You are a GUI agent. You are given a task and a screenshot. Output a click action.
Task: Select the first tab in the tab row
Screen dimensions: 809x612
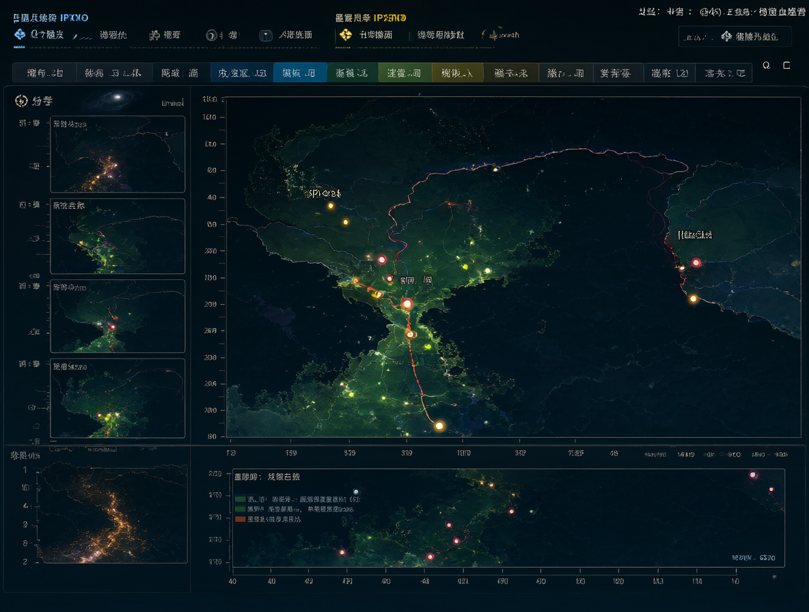[44, 72]
